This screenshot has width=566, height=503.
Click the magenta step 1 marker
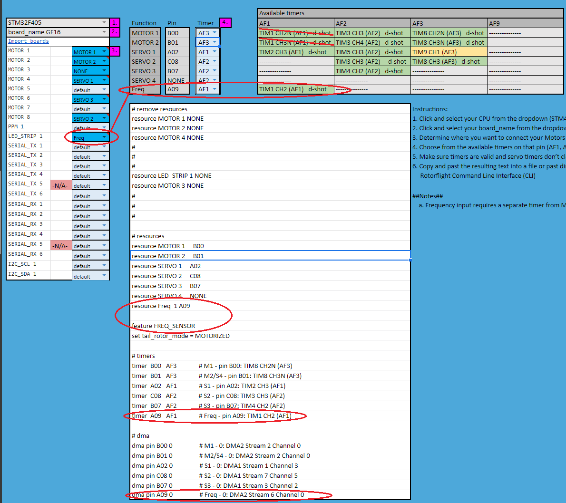pos(115,23)
